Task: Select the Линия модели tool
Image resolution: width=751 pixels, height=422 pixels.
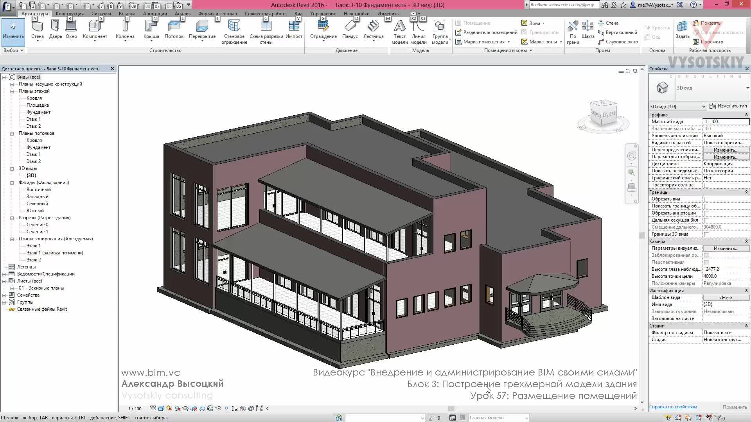Action: (419, 32)
